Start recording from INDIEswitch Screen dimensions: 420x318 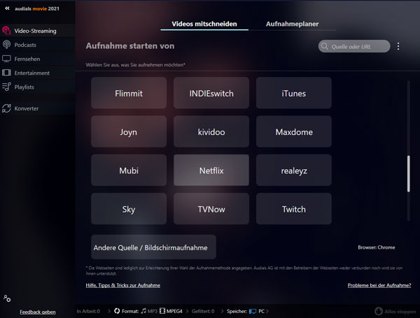(211, 93)
